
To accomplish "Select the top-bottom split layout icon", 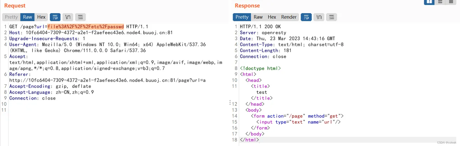I will pyautogui.click(x=441, y=2).
